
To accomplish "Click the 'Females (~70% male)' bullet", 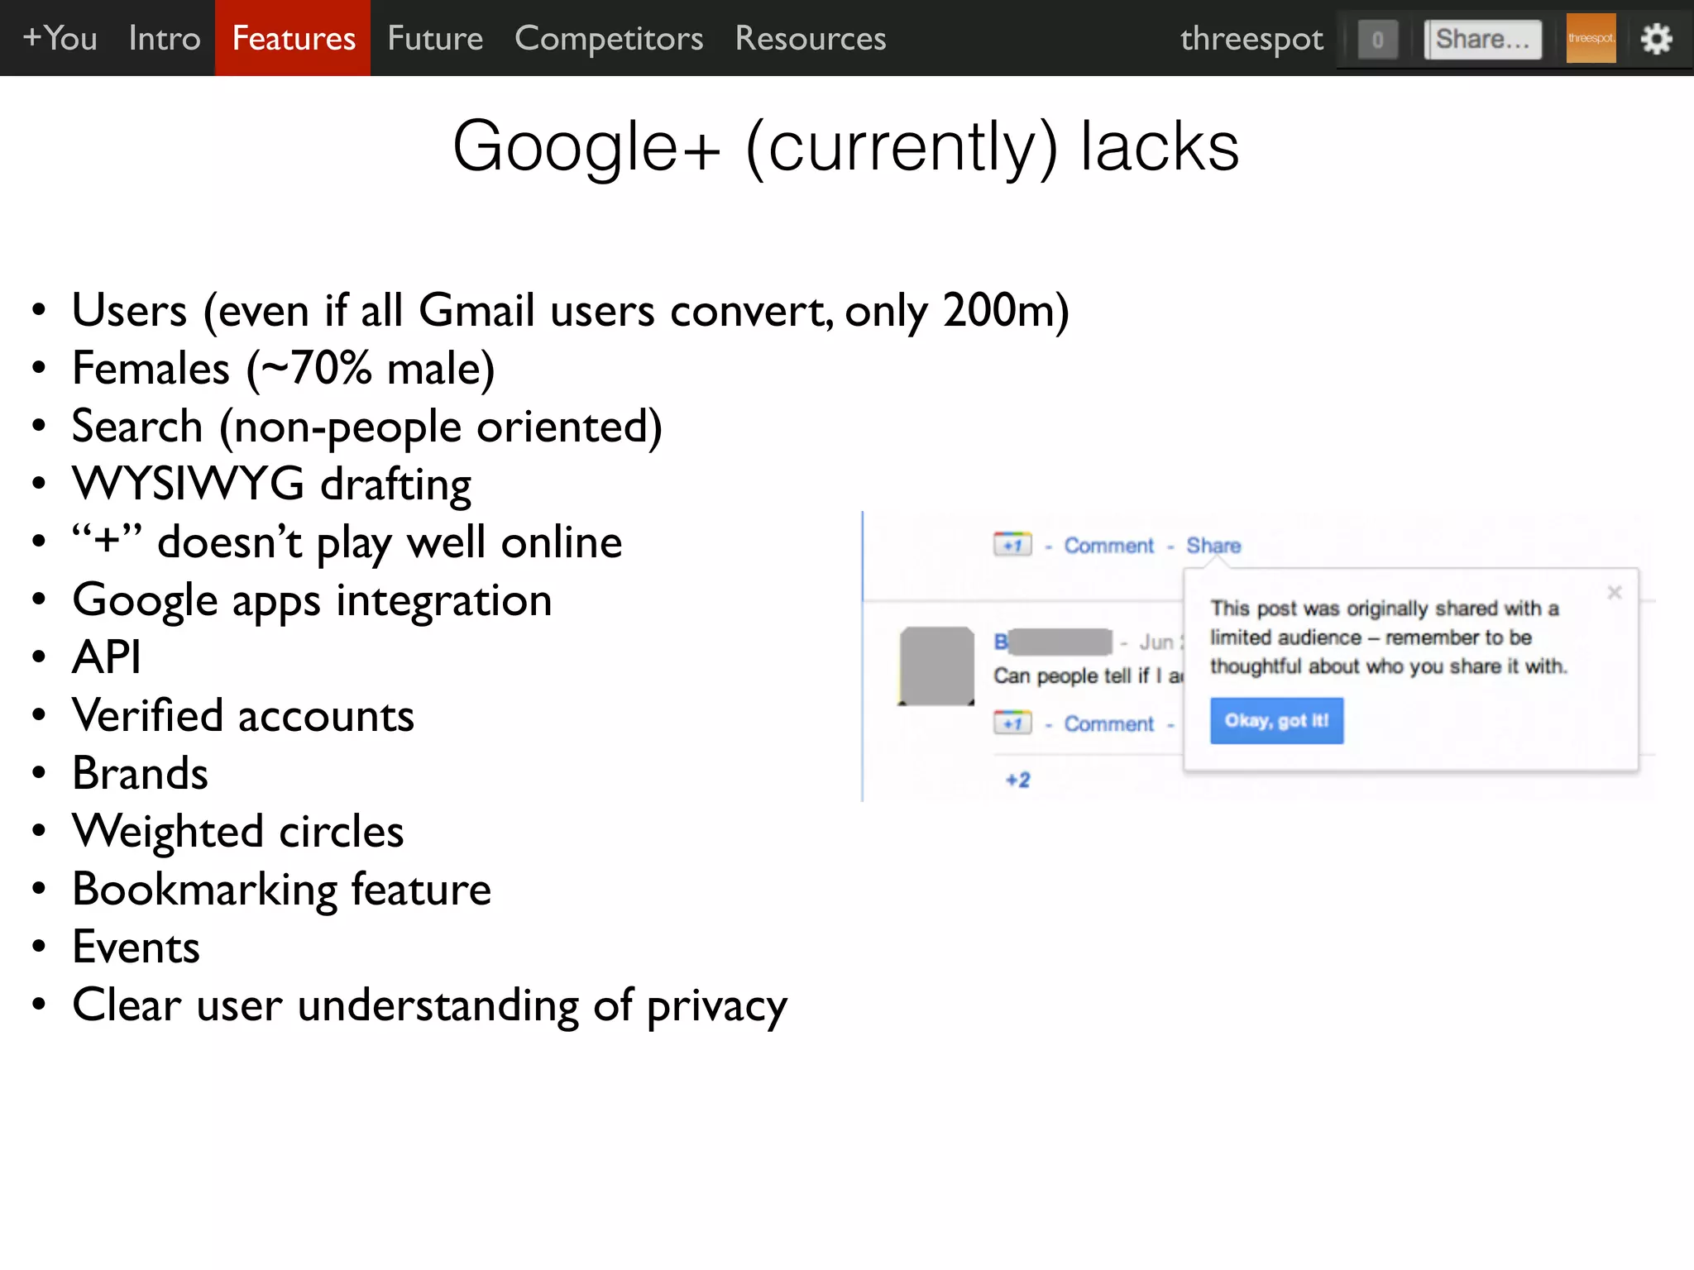I will click(x=283, y=369).
